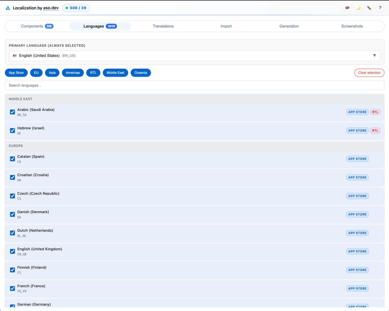Enable dark mode with the moon icon
Image resolution: width=389 pixels, height=311 pixels.
coord(358,8)
